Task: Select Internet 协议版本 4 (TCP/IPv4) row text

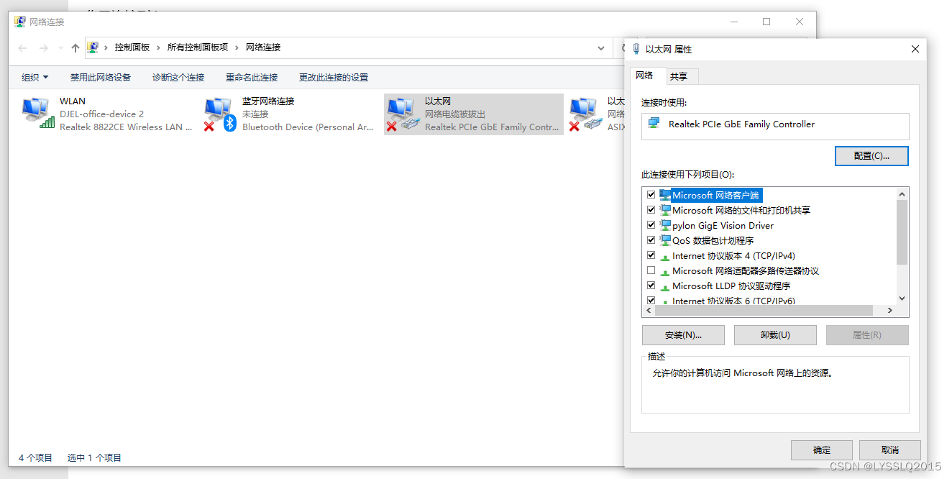Action: coord(733,255)
